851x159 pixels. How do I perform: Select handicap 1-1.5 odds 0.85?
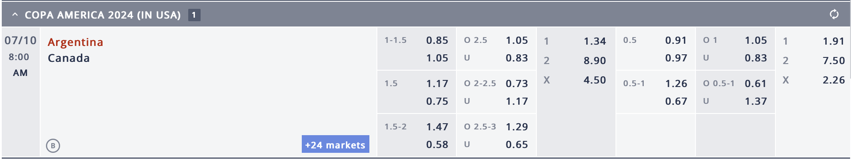437,40
